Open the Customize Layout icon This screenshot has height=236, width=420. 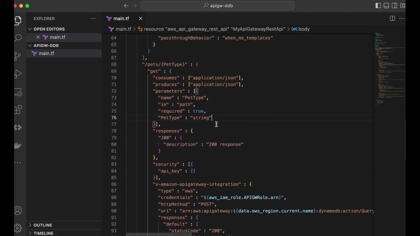[403, 6]
